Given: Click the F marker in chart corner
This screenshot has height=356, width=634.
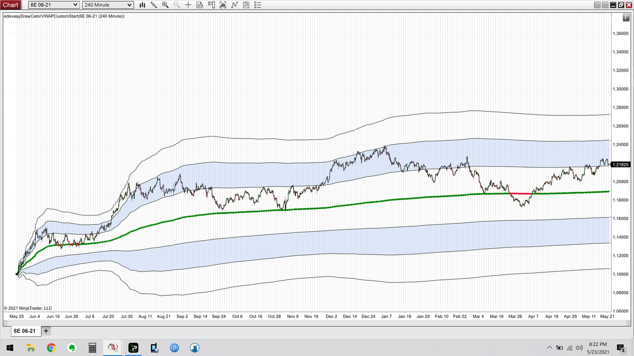Looking at the screenshot, I should (626, 17).
